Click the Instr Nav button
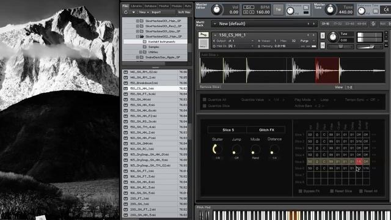Image resolution: width=391 pixels, height=220 pixels. [185, 12]
